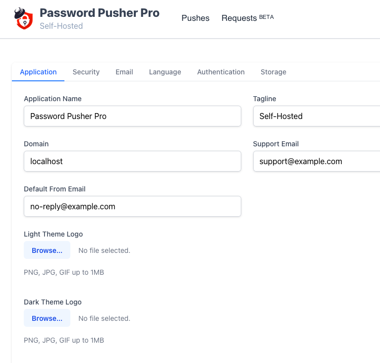Click into the Tagline input field

coord(317,116)
